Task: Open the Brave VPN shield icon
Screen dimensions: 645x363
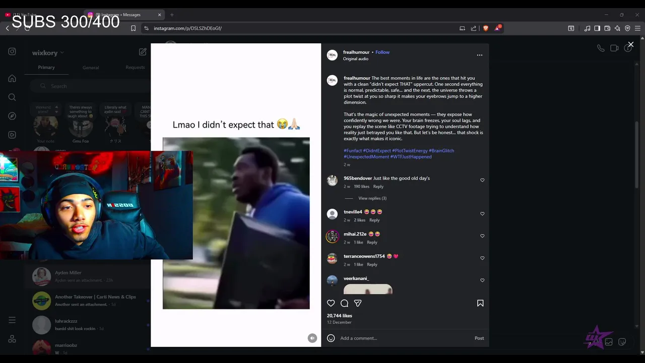Action: click(x=627, y=28)
